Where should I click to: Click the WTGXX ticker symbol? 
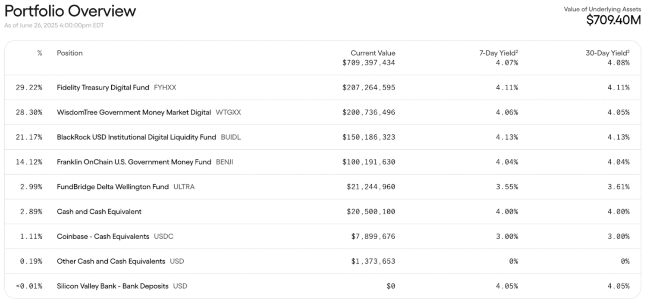[229, 112]
